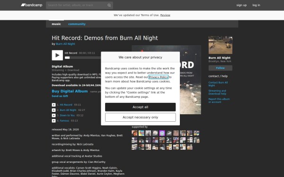Open the Famous track link
Viewport: 284px width, 177px height.
64,121
